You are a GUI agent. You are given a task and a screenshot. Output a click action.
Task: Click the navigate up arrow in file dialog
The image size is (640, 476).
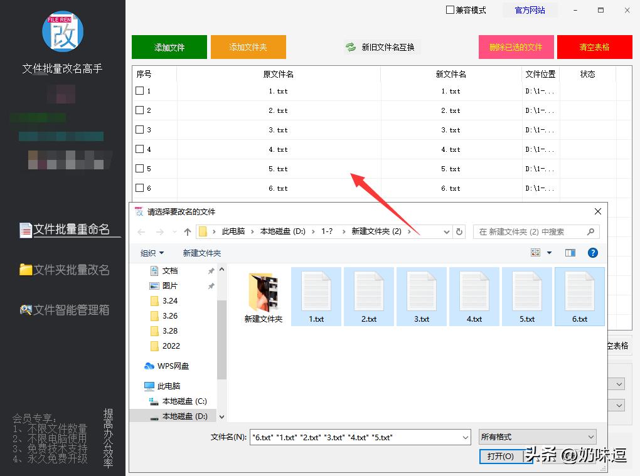click(188, 231)
